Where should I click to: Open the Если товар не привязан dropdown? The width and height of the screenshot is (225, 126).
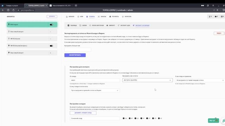tap(200, 80)
